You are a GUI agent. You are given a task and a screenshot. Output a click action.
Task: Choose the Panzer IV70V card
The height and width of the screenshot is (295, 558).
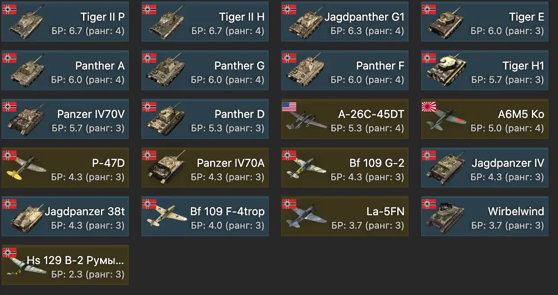tap(65, 119)
